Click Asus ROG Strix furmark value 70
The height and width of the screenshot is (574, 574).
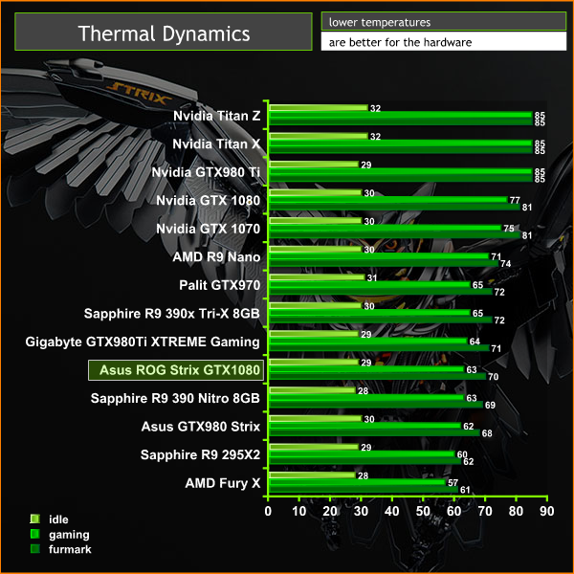point(493,377)
